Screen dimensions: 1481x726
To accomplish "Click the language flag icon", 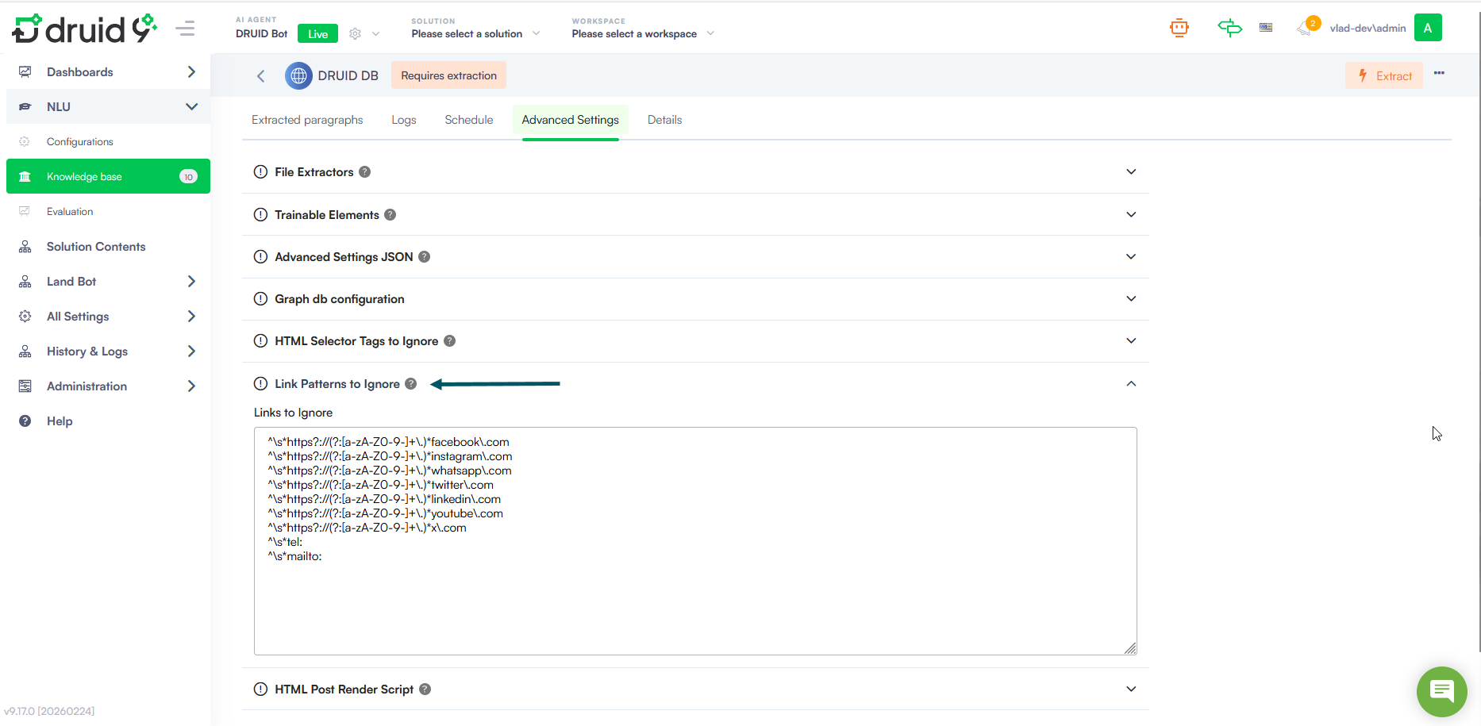I will point(1266,28).
